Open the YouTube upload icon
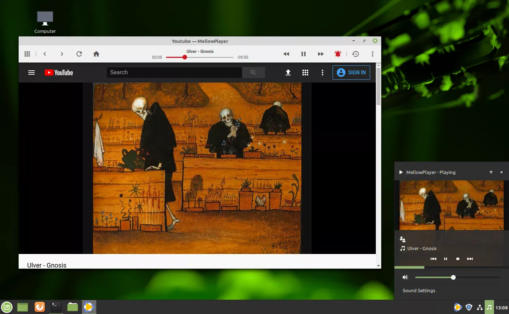 point(288,72)
